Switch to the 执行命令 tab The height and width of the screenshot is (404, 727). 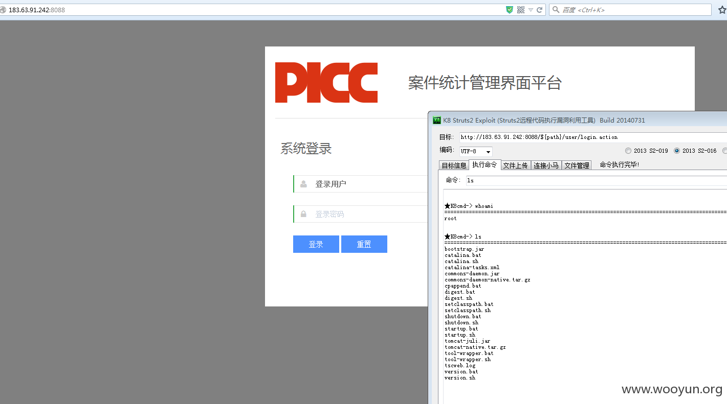coord(484,164)
